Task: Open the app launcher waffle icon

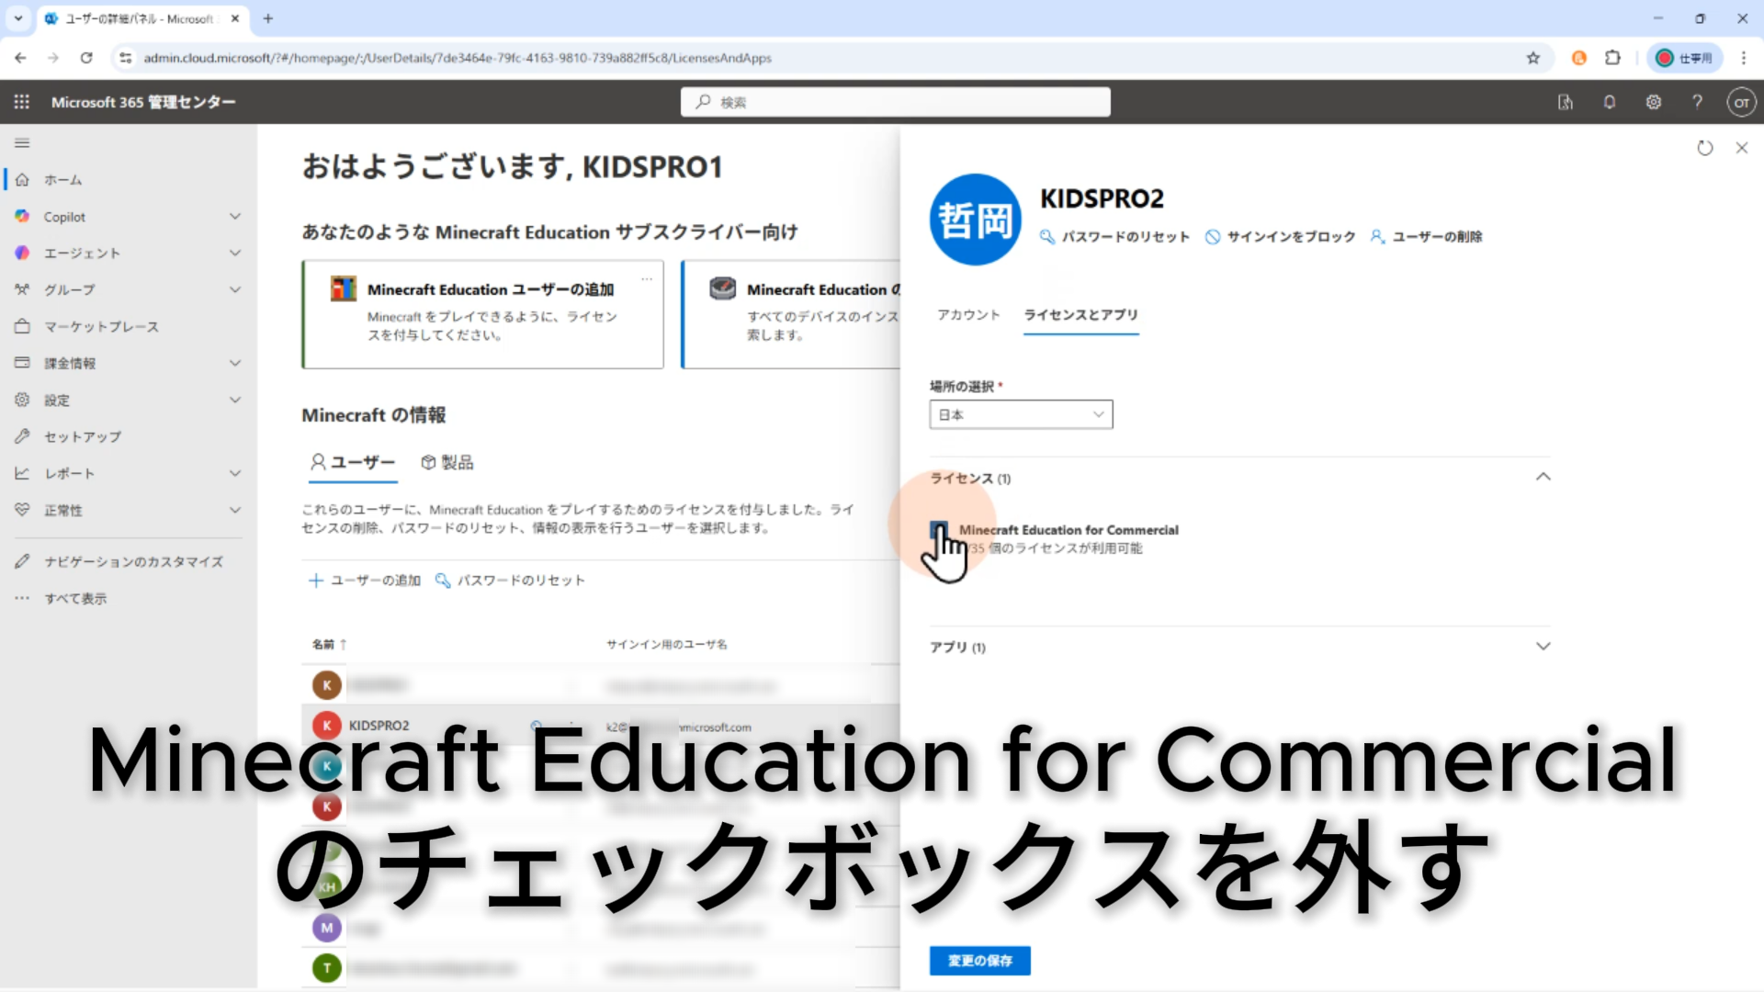Action: 22,102
